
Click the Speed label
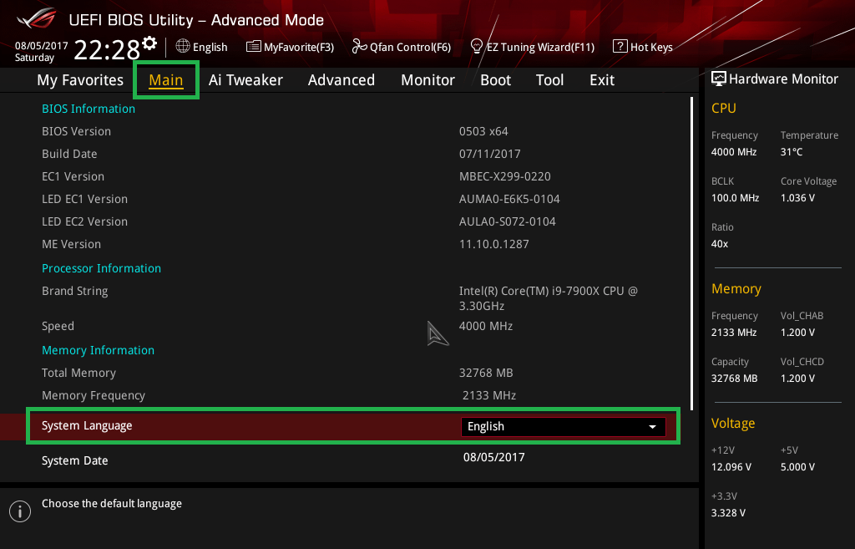(x=58, y=327)
